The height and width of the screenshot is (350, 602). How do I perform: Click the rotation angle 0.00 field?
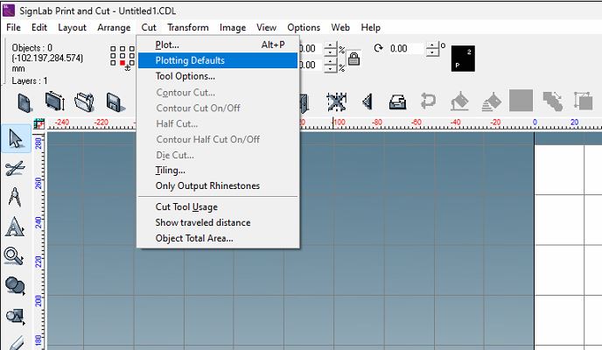pos(406,49)
